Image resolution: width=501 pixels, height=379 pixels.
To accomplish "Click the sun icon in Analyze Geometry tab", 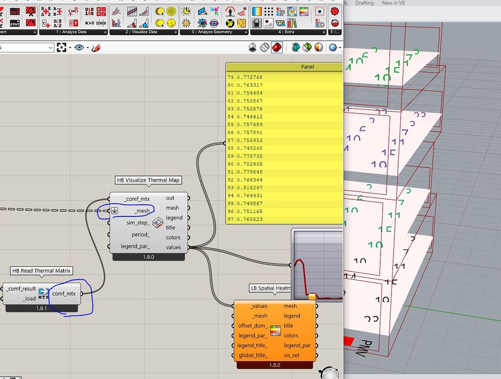I will (185, 11).
